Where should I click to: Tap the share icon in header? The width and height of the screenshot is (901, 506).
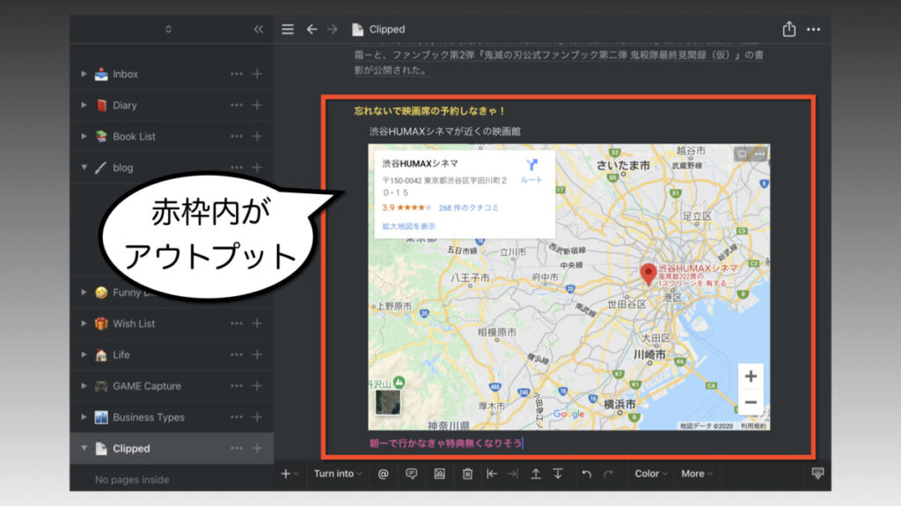tap(789, 29)
